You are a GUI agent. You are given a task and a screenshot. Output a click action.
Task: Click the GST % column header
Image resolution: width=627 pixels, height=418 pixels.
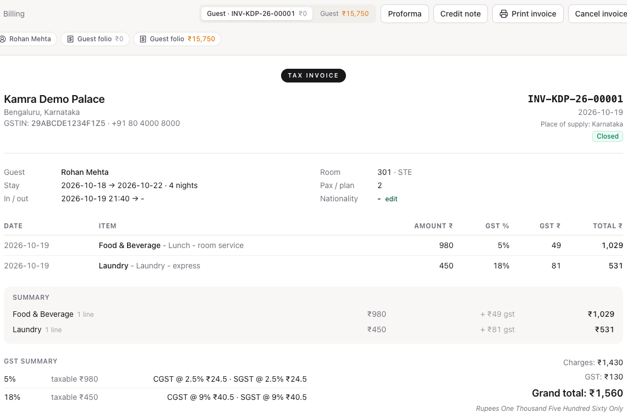(497, 226)
